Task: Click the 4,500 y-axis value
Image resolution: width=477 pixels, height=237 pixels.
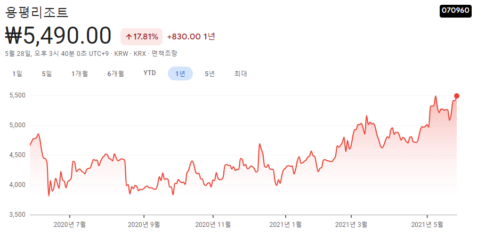Action: 18,155
